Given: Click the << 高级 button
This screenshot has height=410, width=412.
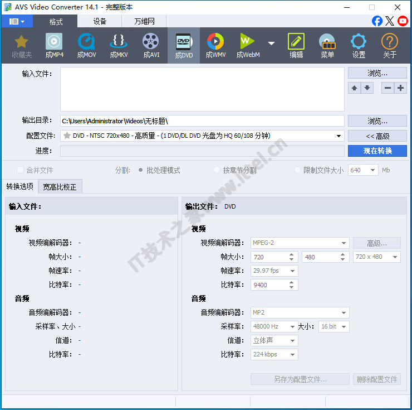Looking at the screenshot, I should pos(377,136).
